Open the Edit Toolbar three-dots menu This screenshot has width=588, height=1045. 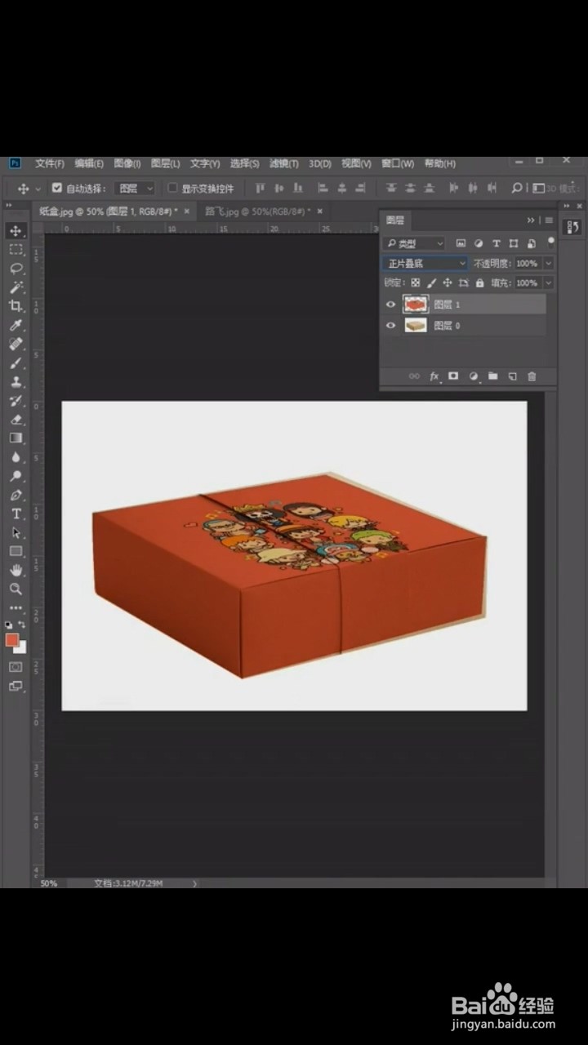point(16,608)
